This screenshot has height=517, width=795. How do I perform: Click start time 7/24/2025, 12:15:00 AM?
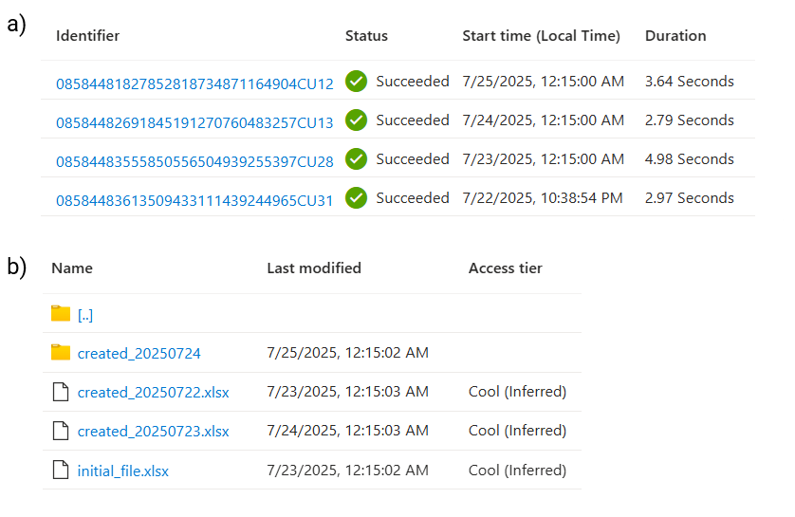click(543, 120)
